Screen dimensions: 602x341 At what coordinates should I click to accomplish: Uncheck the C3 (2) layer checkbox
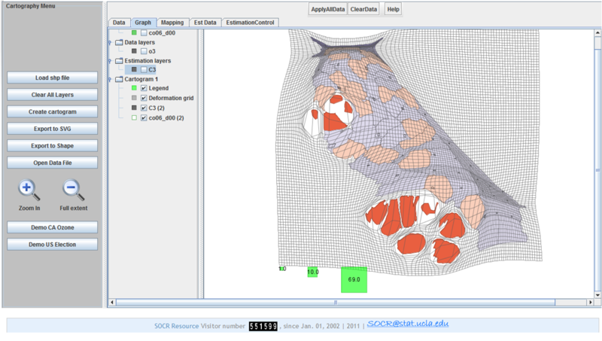pos(144,108)
